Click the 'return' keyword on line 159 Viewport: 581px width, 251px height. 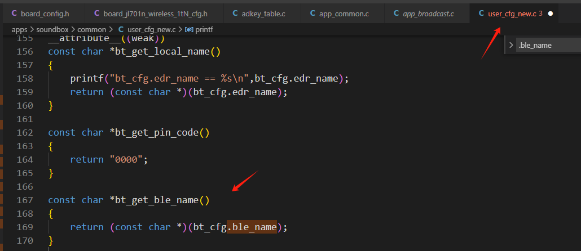(x=87, y=92)
